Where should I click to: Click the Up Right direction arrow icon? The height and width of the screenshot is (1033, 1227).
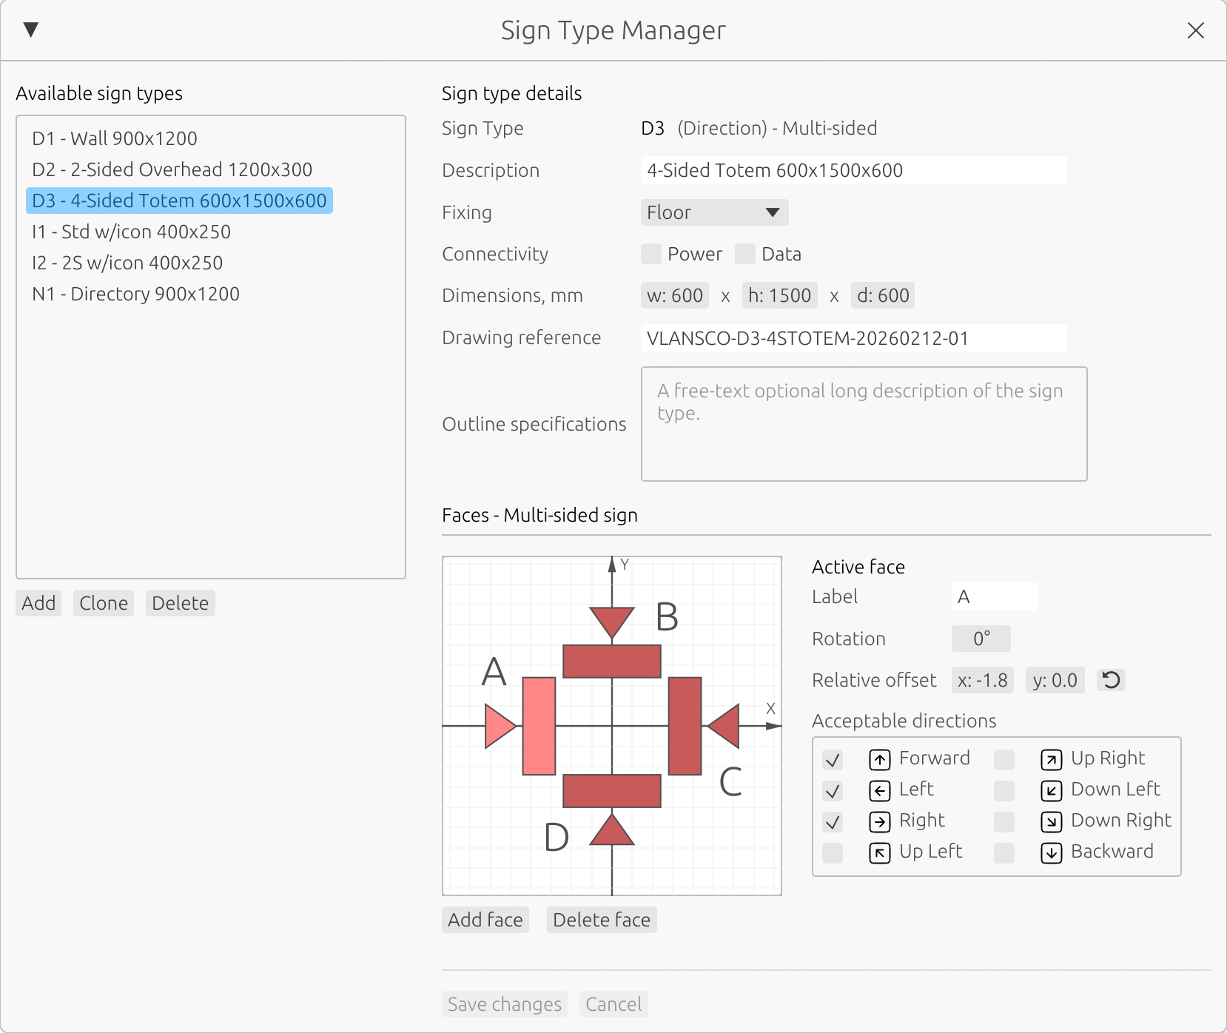tap(1052, 759)
